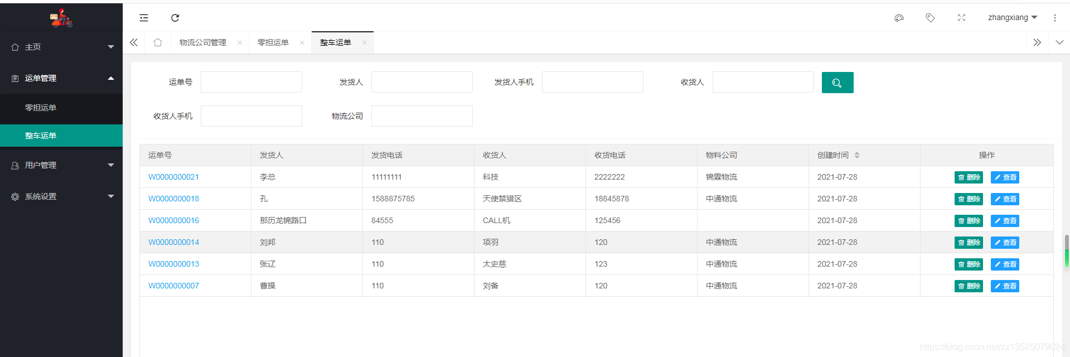Viewport: 1070px width, 357px height.
Task: Select the 整车运单 tab
Action: [x=336, y=42]
